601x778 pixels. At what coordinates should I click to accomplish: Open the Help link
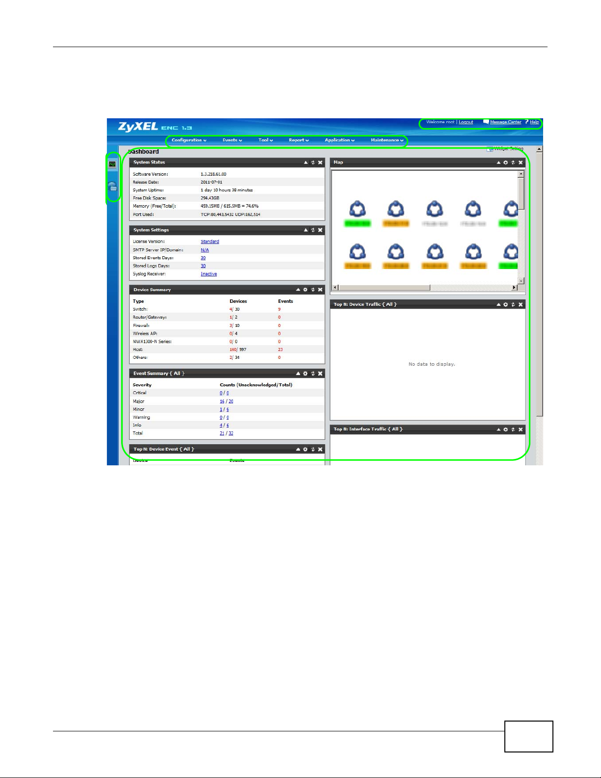coord(534,122)
